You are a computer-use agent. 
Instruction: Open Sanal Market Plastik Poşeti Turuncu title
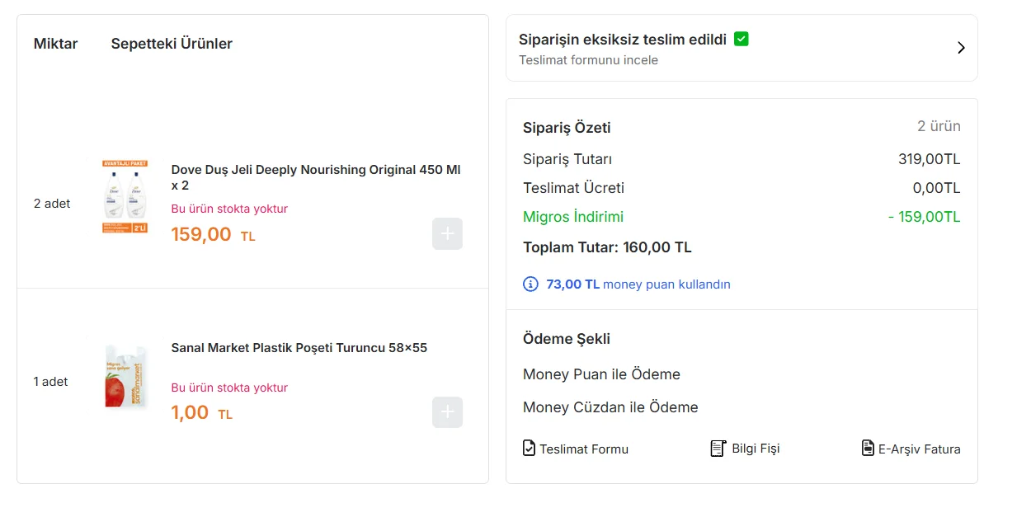[x=299, y=348]
